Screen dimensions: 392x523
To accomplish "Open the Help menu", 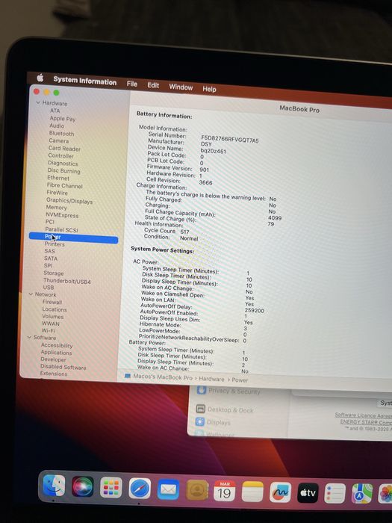I will [x=209, y=89].
